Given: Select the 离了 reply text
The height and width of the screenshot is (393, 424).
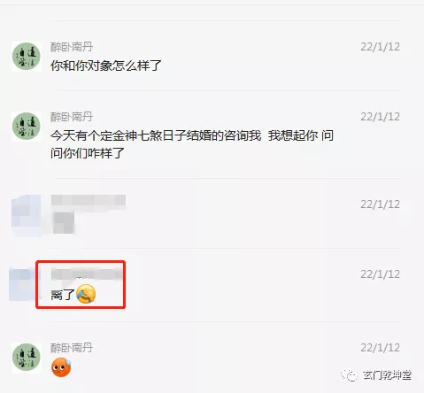Looking at the screenshot, I should click(62, 295).
